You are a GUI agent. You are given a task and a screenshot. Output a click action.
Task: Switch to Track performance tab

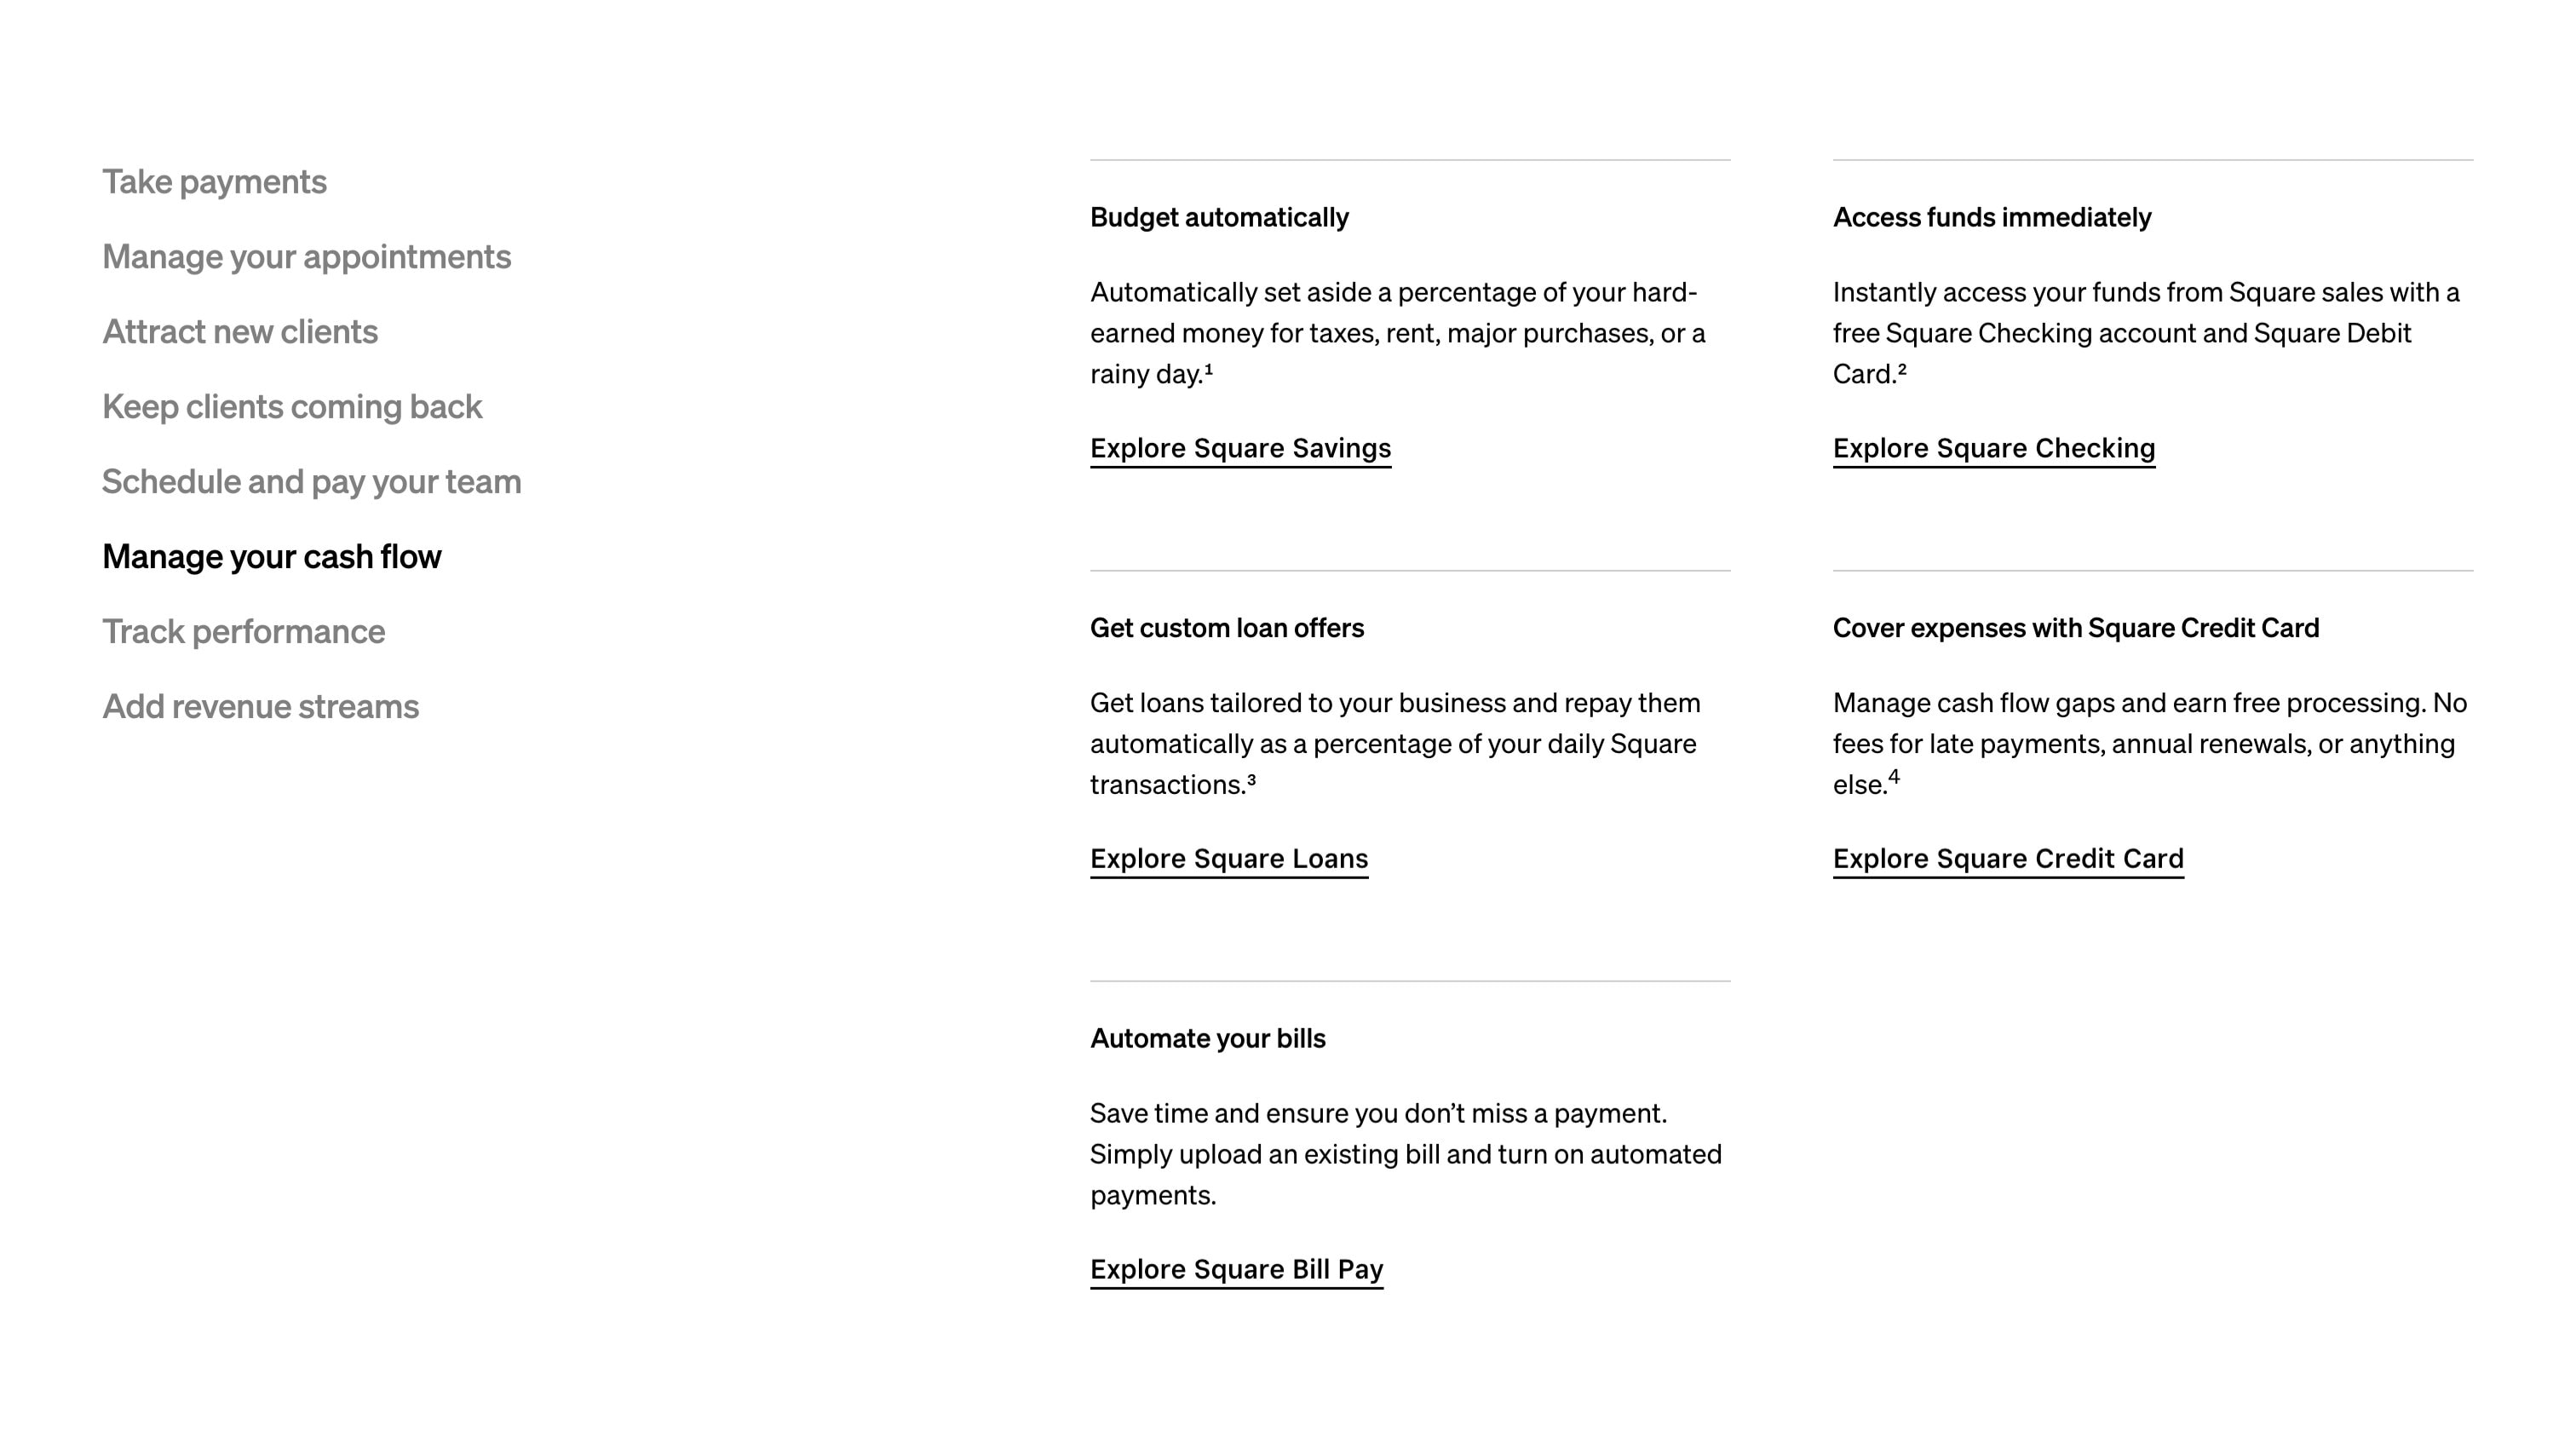[x=243, y=632]
